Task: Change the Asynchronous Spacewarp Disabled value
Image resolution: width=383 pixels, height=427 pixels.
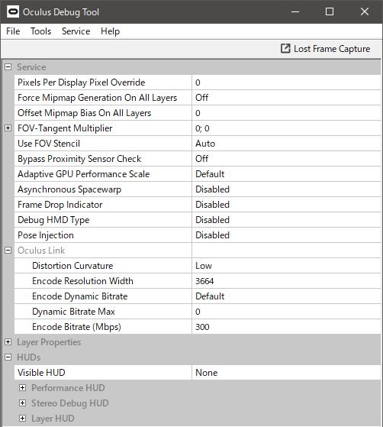Action: click(x=286, y=189)
